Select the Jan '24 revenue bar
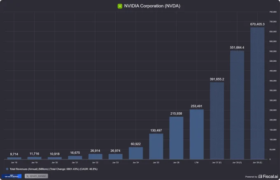This screenshot has height=180, width=280. click(x=136, y=153)
